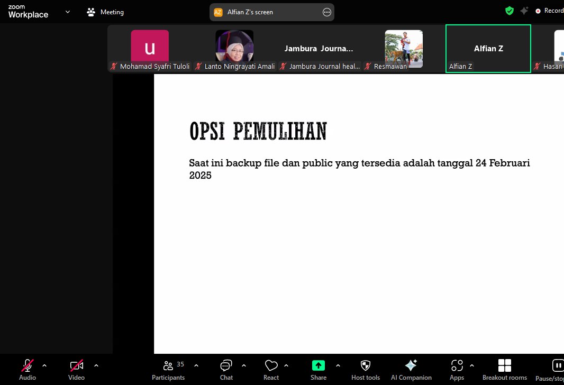Viewport: 564px width, 385px height.
Task: Select Lanto Ningrayati Amali's video tile
Action: pos(234,49)
